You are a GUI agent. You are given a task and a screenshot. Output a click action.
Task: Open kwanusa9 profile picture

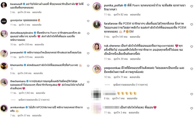[4, 5]
